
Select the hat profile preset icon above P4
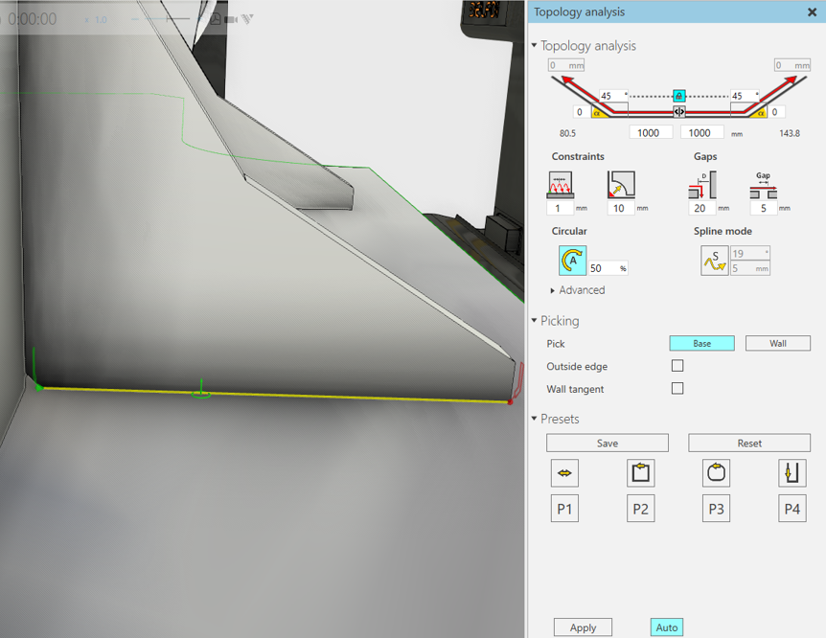click(x=792, y=471)
